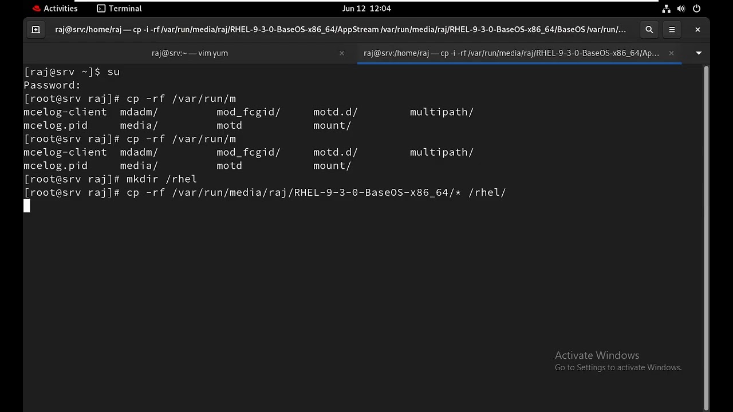Click the Red Hat logo icon
Image resolution: width=733 pixels, height=412 pixels.
[x=37, y=9]
